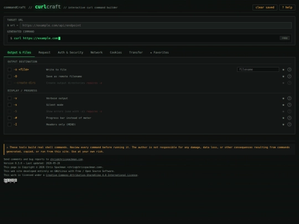This screenshot has width=299, height=224.
Task: Open help for --create-dirs option
Action: (289, 83)
